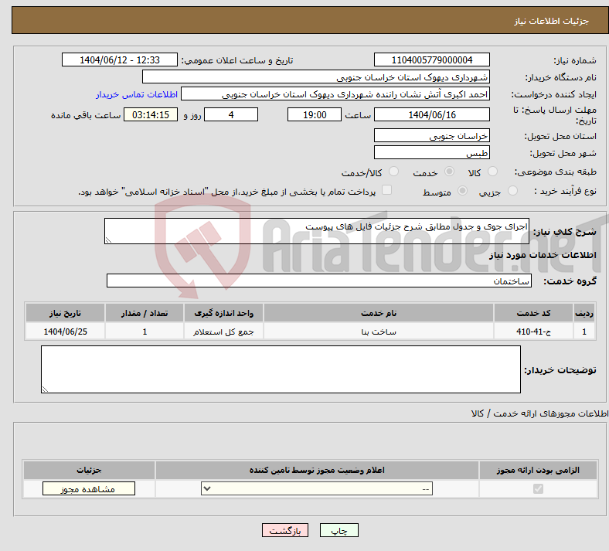
Task: Click the نام خدمت column header
Action: pyautogui.click(x=379, y=313)
